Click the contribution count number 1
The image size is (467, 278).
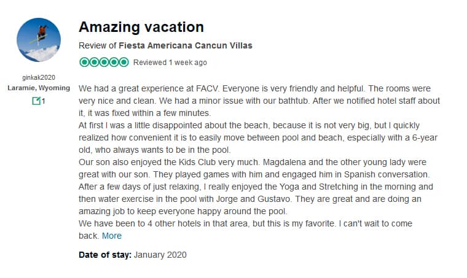pyautogui.click(x=44, y=101)
